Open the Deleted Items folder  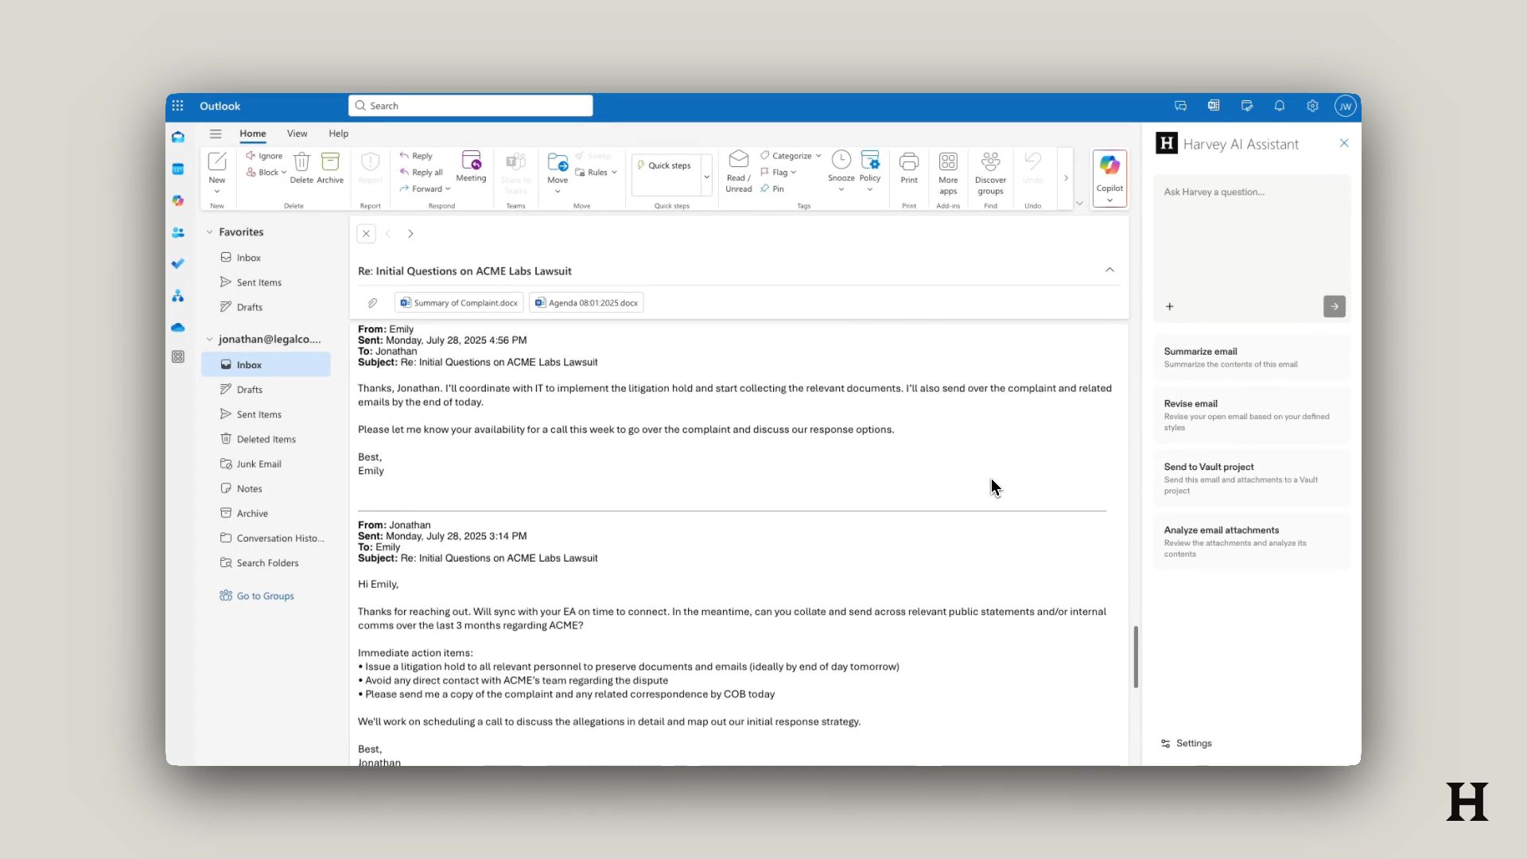(x=266, y=439)
